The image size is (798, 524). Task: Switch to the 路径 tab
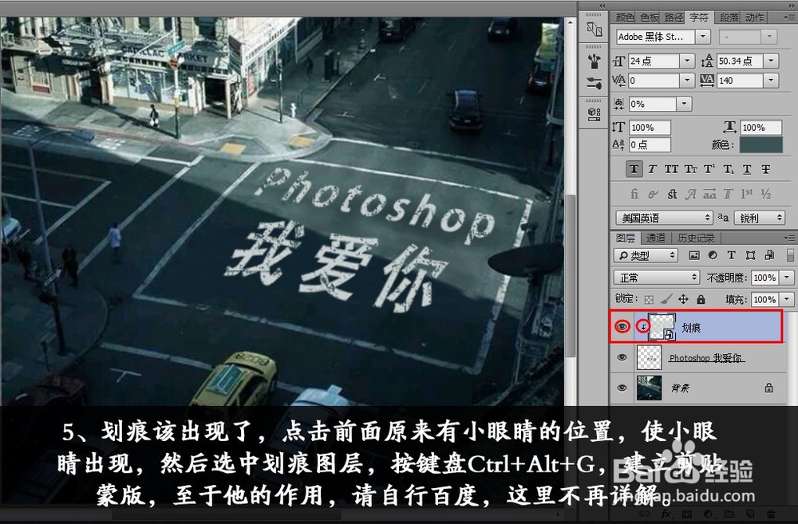point(674,18)
